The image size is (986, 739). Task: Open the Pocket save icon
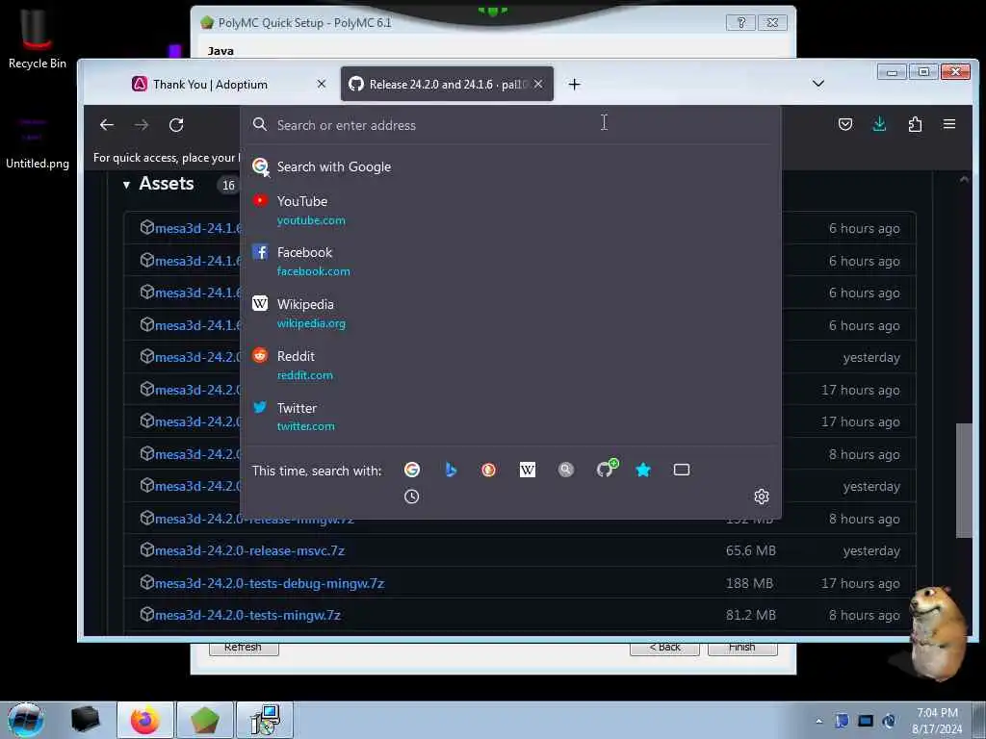click(845, 124)
